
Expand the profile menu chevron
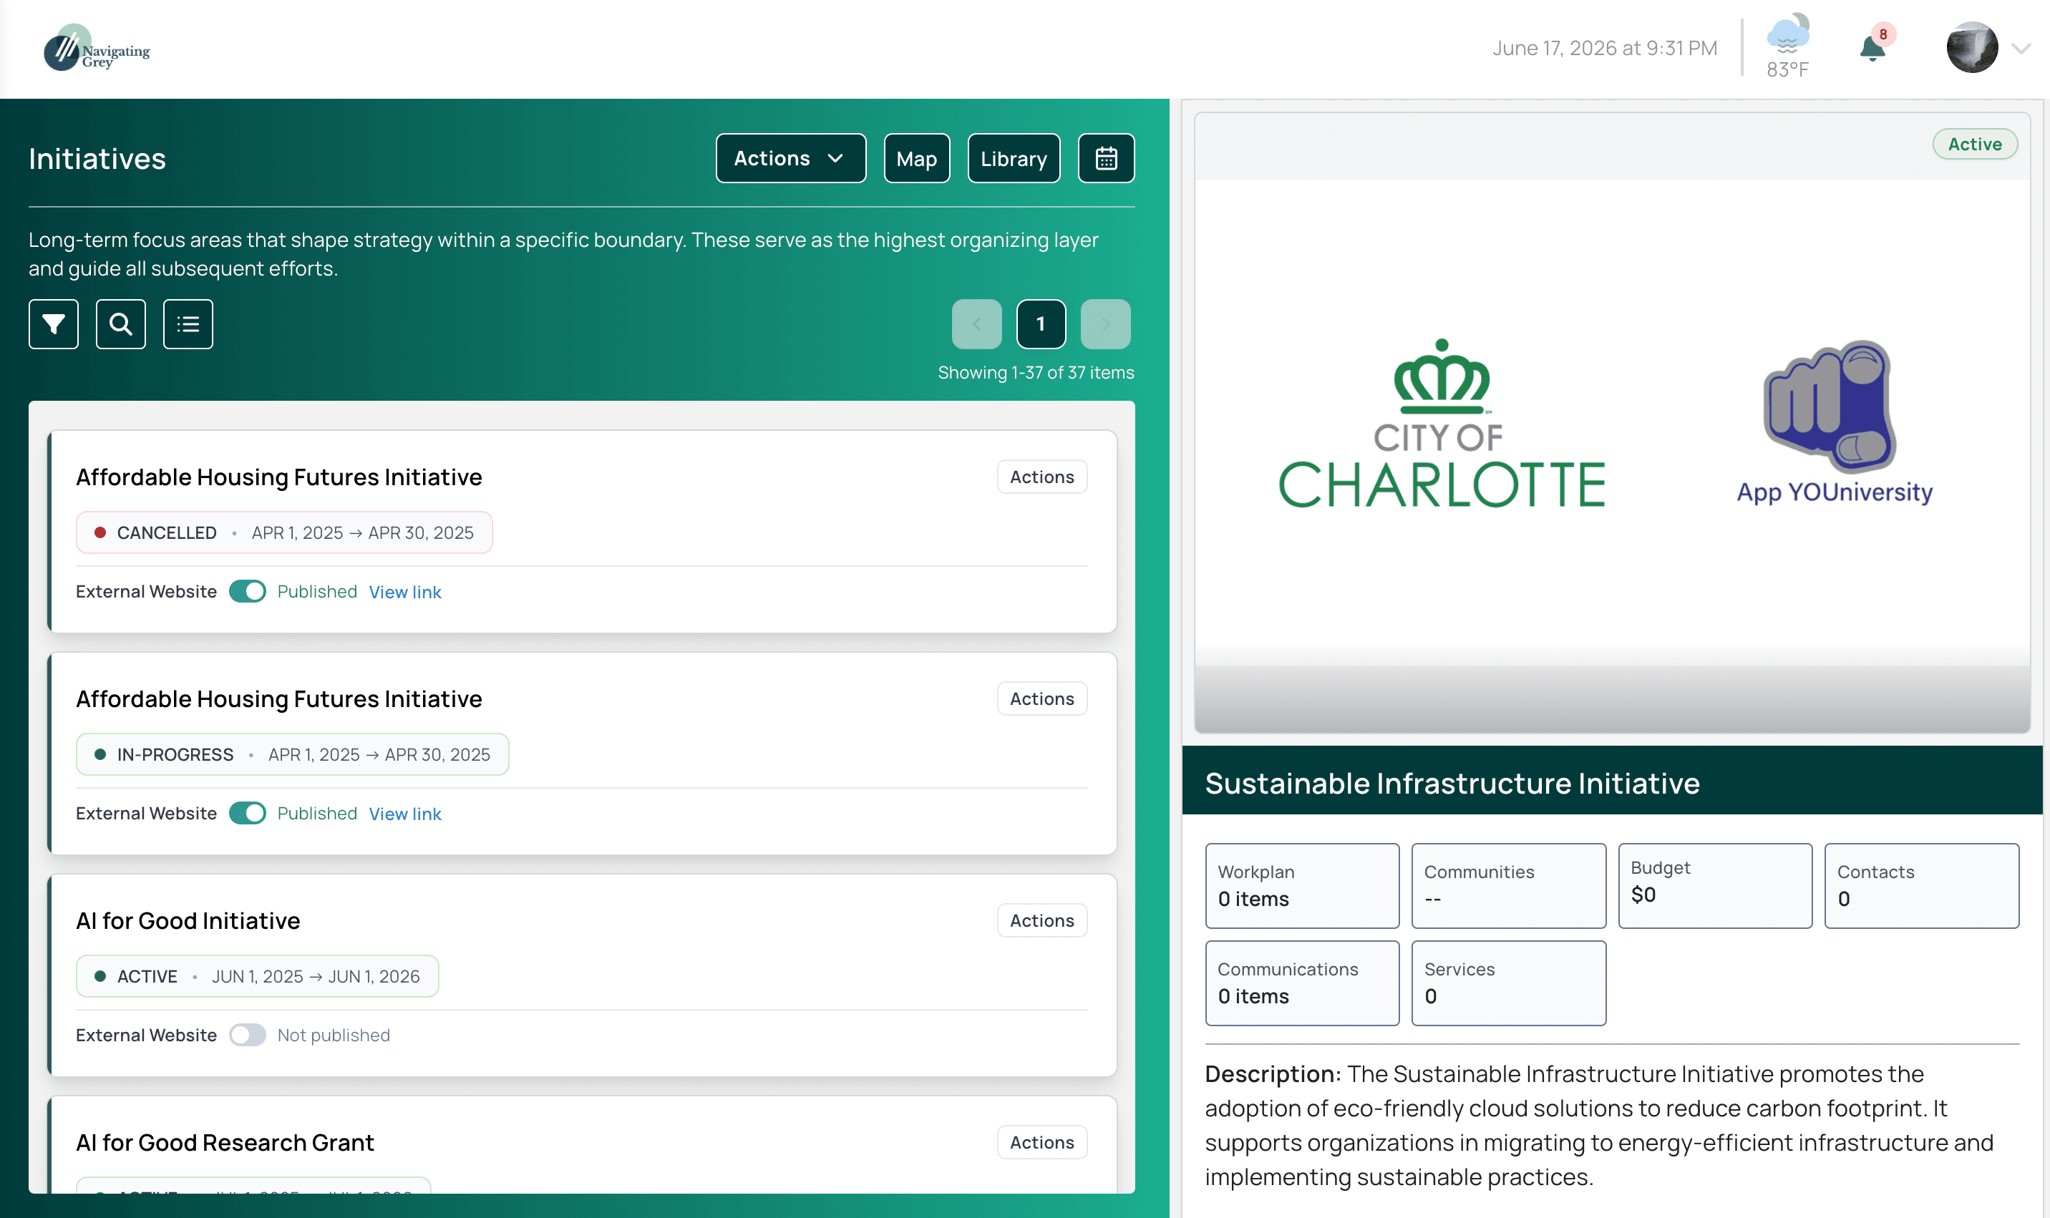[x=2021, y=49]
